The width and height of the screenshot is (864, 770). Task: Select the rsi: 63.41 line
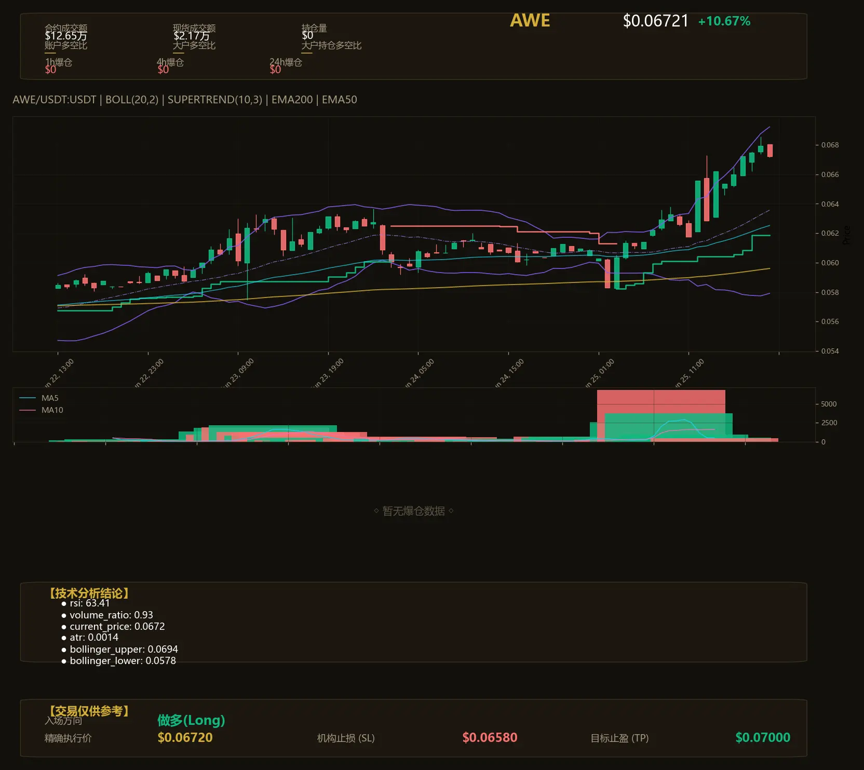click(90, 603)
